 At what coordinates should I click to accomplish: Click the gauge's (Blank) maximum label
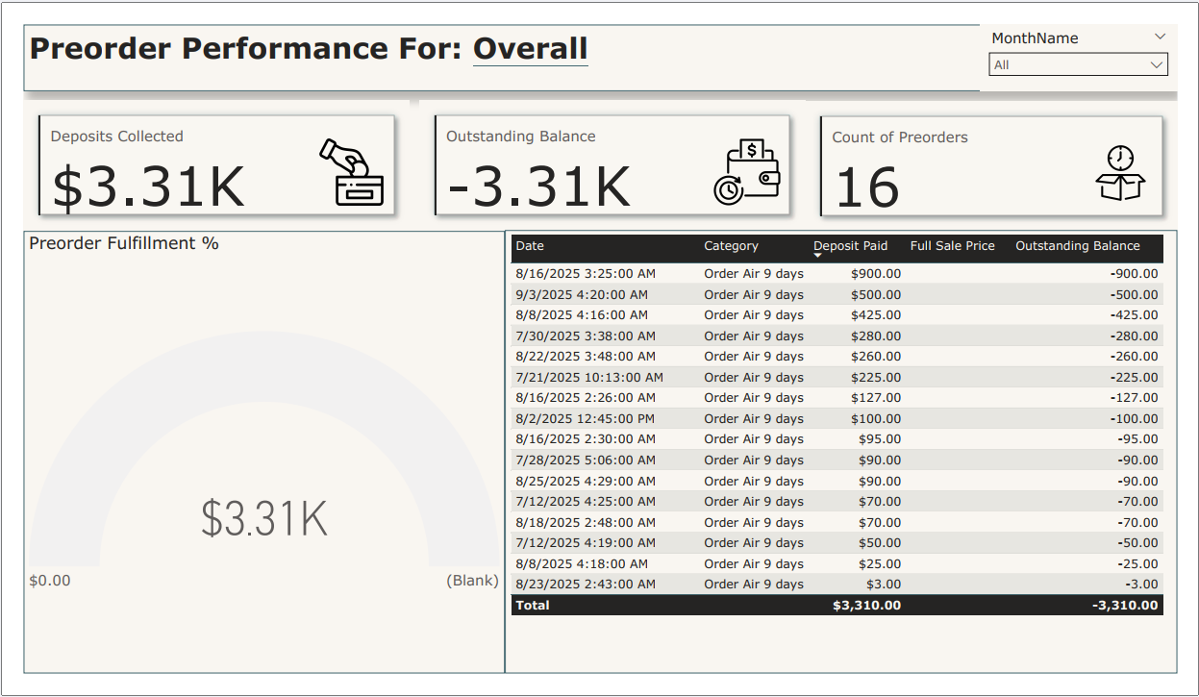point(472,581)
